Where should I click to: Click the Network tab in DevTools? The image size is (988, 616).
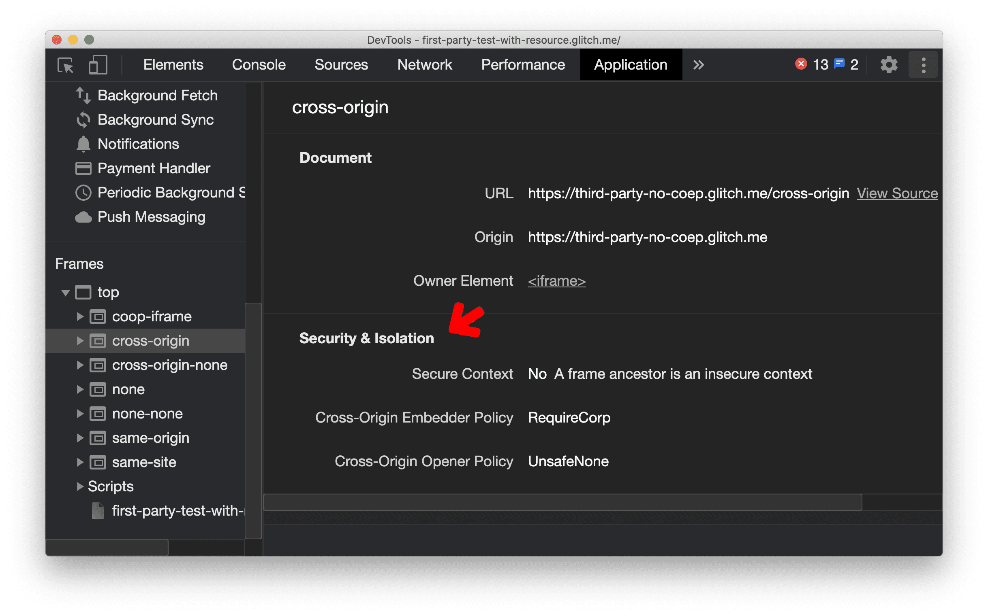[424, 65]
